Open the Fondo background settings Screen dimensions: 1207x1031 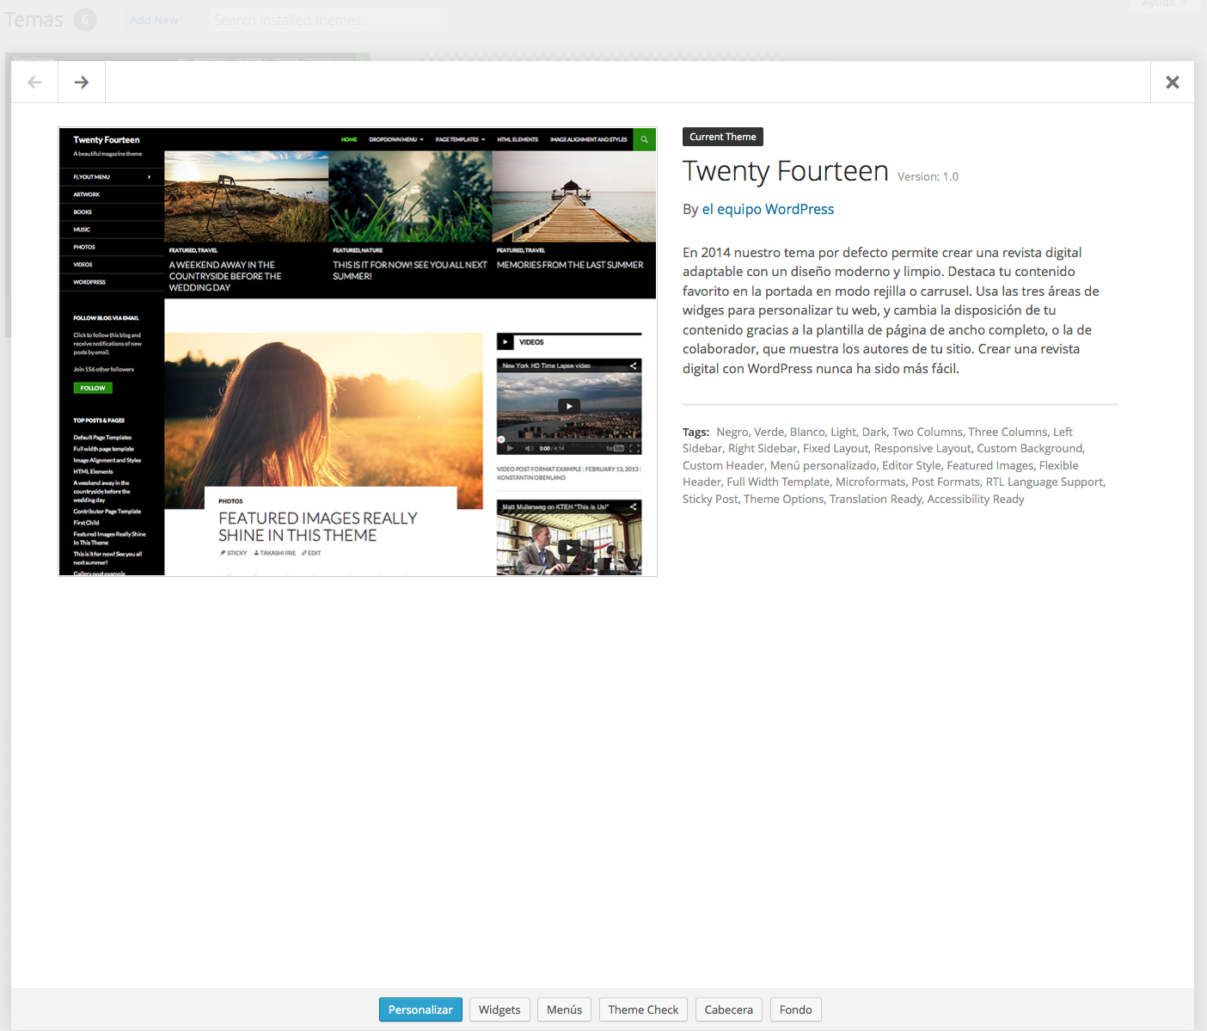[x=795, y=1010]
